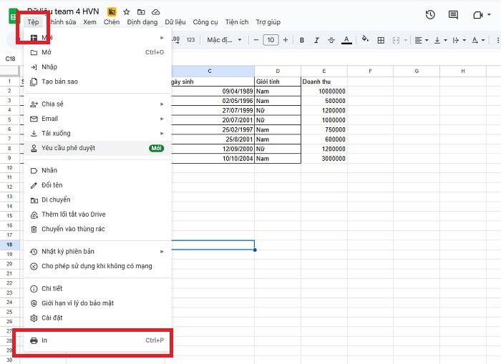501x364 pixels.
Task: Apply strikethrough formatting
Action: (x=331, y=39)
